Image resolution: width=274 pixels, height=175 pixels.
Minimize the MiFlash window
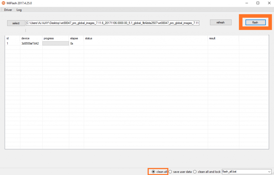247,3
